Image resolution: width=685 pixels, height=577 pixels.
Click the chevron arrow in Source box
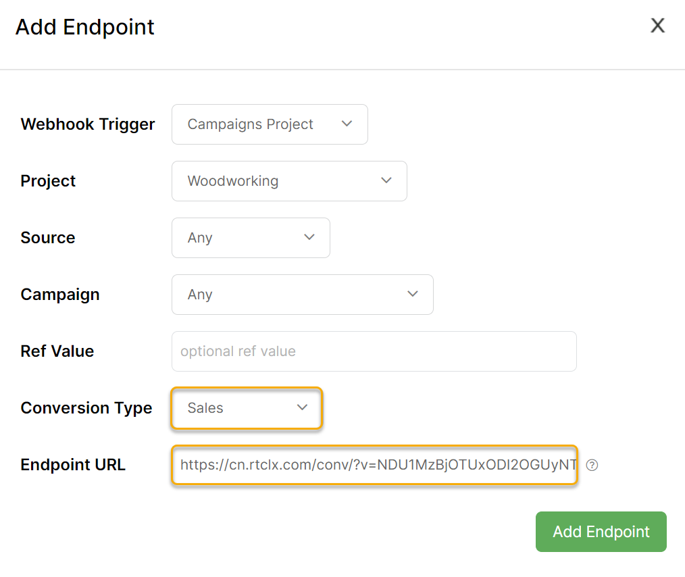(x=309, y=237)
